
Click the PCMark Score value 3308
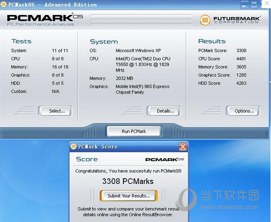coord(241,50)
